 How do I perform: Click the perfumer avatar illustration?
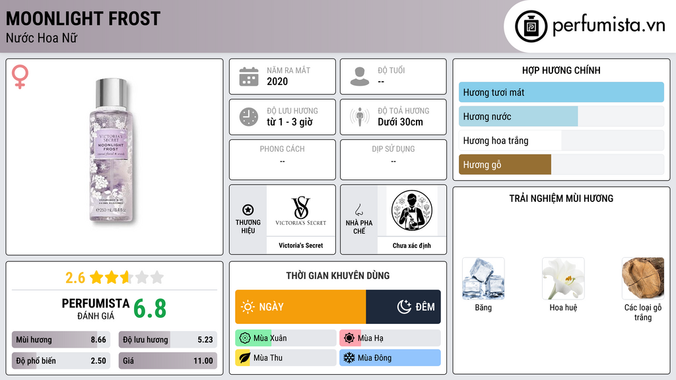(412, 210)
